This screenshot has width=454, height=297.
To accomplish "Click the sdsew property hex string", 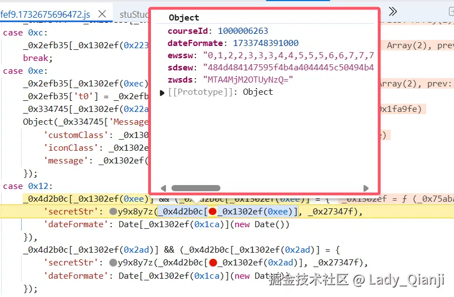I will point(289,68).
